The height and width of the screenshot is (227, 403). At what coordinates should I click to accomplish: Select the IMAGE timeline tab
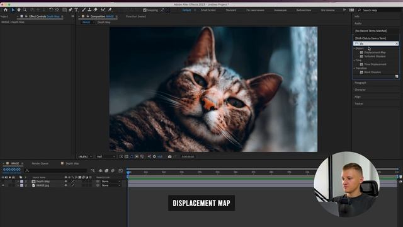tap(15, 163)
